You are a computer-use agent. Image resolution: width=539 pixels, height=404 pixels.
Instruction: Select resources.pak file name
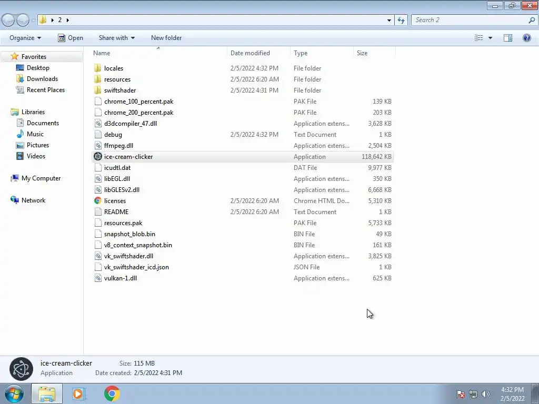pos(123,223)
